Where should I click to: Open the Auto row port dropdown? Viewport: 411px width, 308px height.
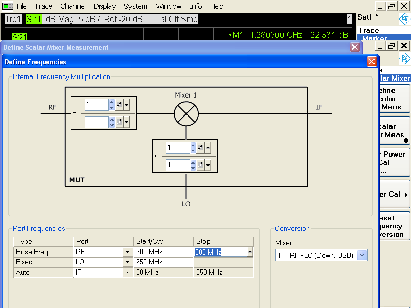127,273
